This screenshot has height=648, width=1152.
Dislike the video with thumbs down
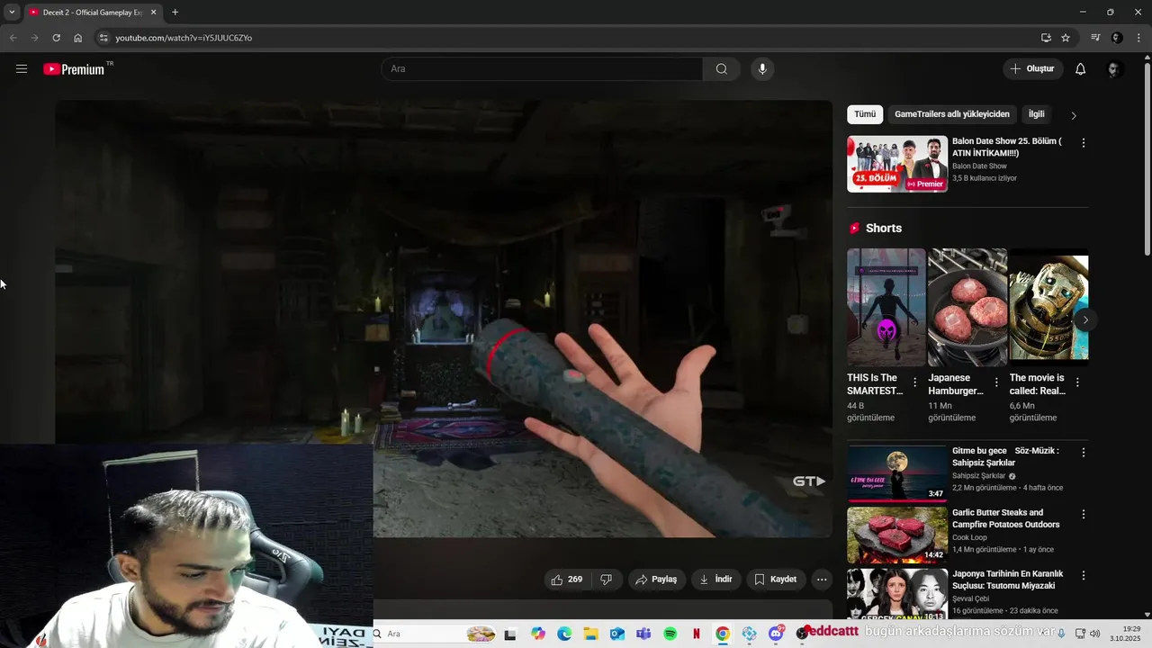606,580
